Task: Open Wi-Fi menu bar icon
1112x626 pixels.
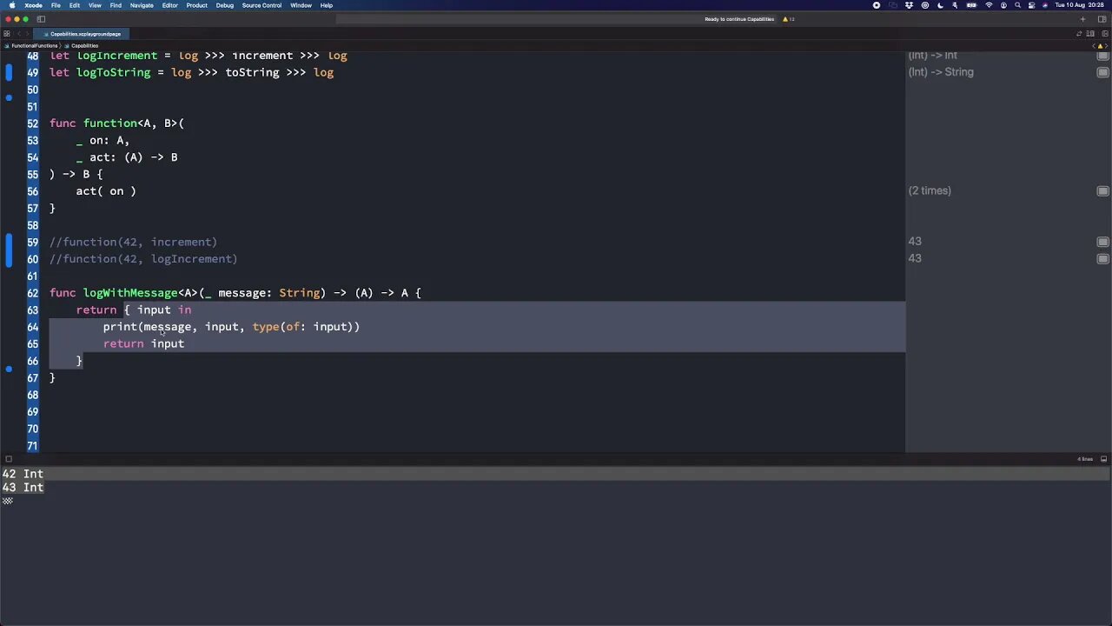Action: point(989,5)
